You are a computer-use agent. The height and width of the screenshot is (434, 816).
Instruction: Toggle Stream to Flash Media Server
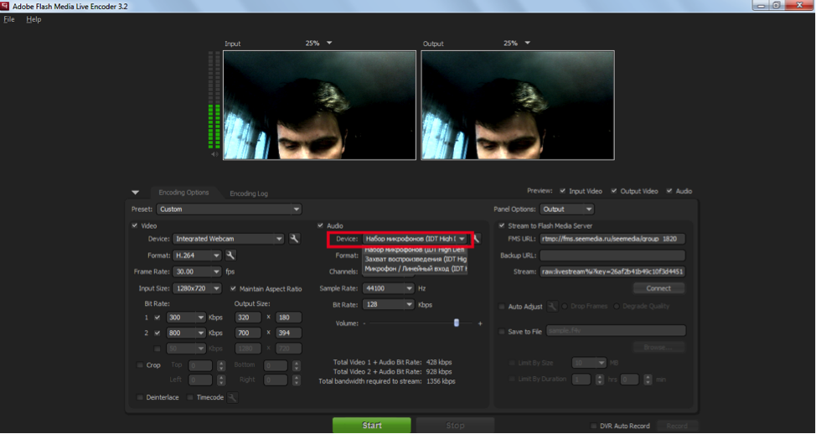(502, 226)
